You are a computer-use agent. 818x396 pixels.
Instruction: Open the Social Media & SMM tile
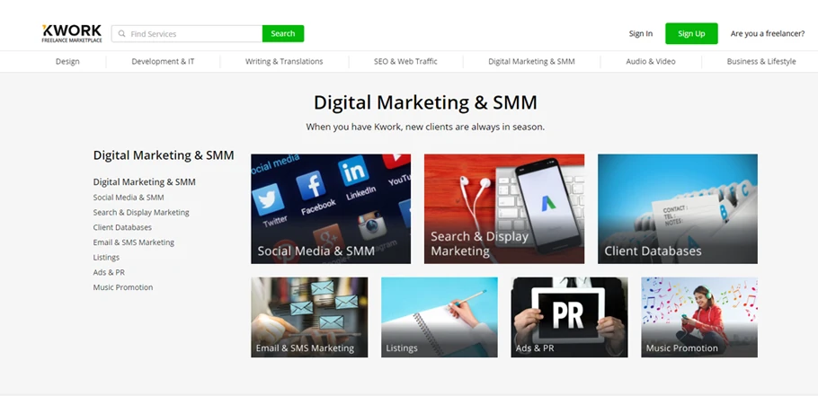tap(331, 208)
